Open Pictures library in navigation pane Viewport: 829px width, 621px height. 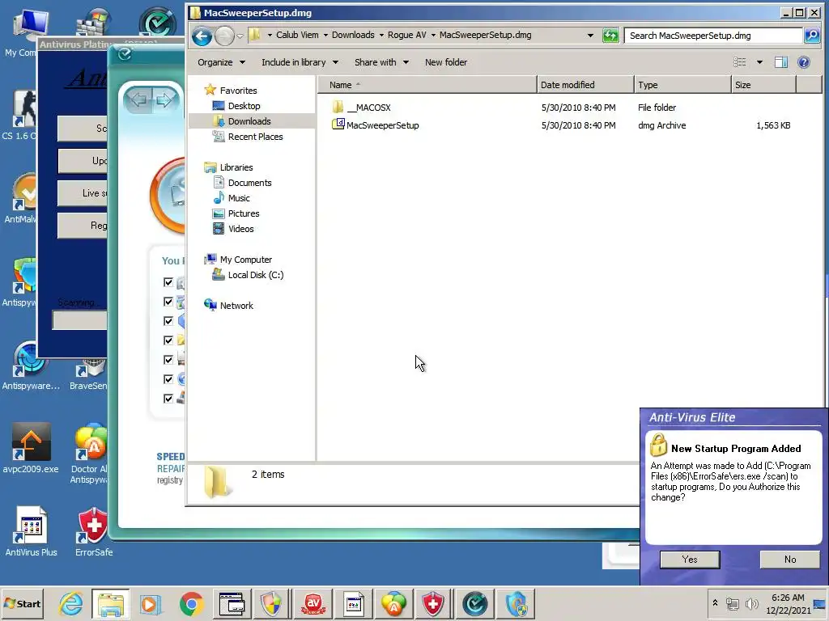[x=243, y=213]
